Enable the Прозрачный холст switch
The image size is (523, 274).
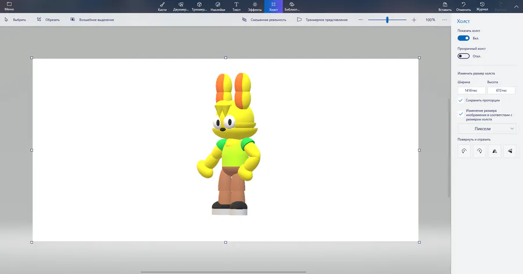pos(463,56)
